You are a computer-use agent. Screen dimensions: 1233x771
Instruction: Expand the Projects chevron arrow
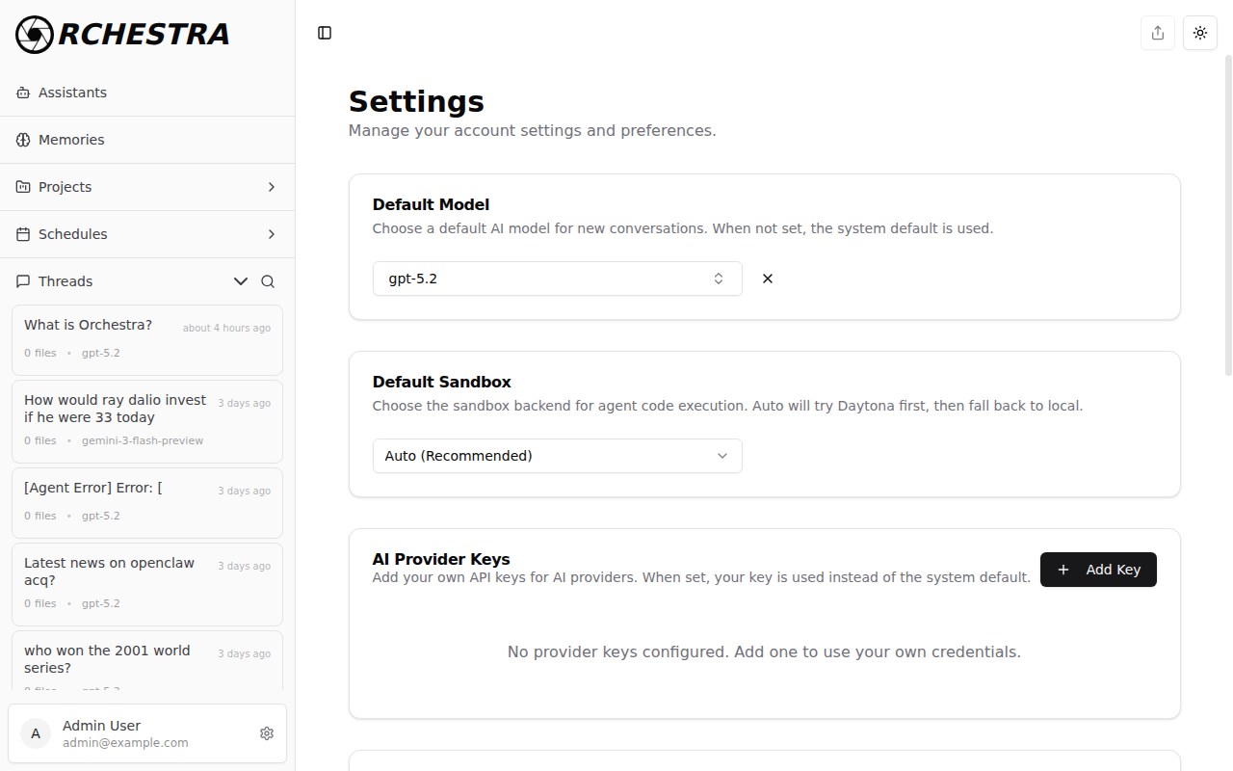(x=272, y=187)
